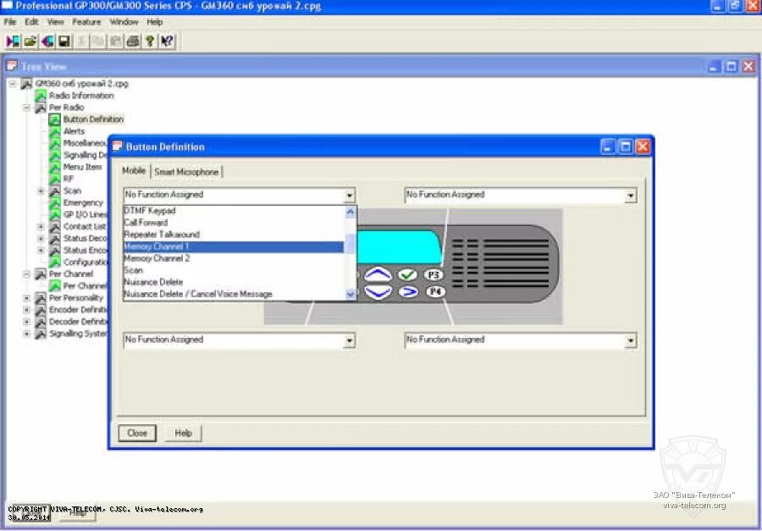Click the Radio Information green tree icon
762x531 pixels.
[x=41, y=96]
